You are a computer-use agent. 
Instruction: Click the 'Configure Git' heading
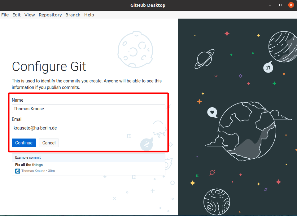click(x=49, y=67)
